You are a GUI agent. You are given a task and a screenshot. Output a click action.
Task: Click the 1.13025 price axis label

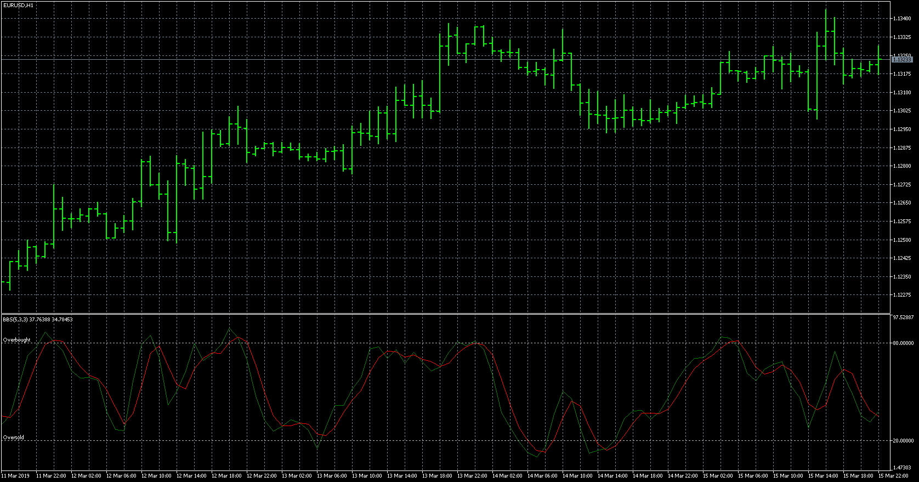click(x=903, y=111)
